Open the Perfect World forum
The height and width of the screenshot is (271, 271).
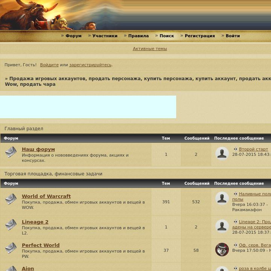(x=41, y=245)
